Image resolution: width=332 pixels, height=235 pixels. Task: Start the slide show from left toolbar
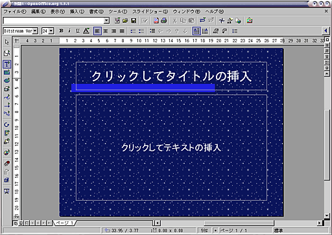pos(6,192)
